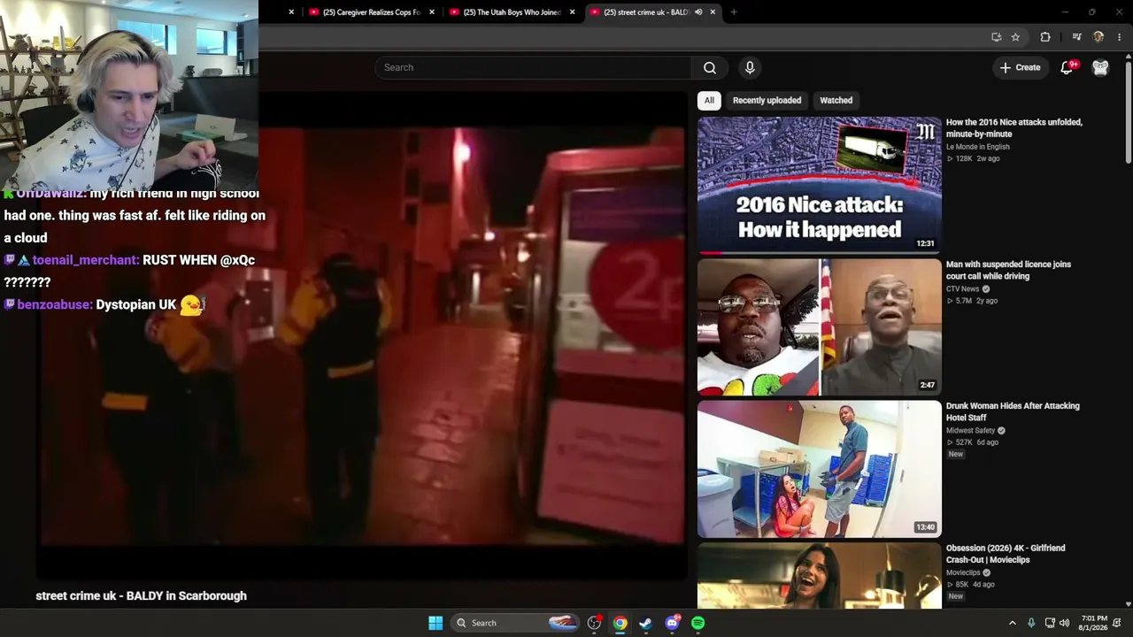
Task: Switch to the Caregiver Realizes Cops tab
Action: click(371, 12)
